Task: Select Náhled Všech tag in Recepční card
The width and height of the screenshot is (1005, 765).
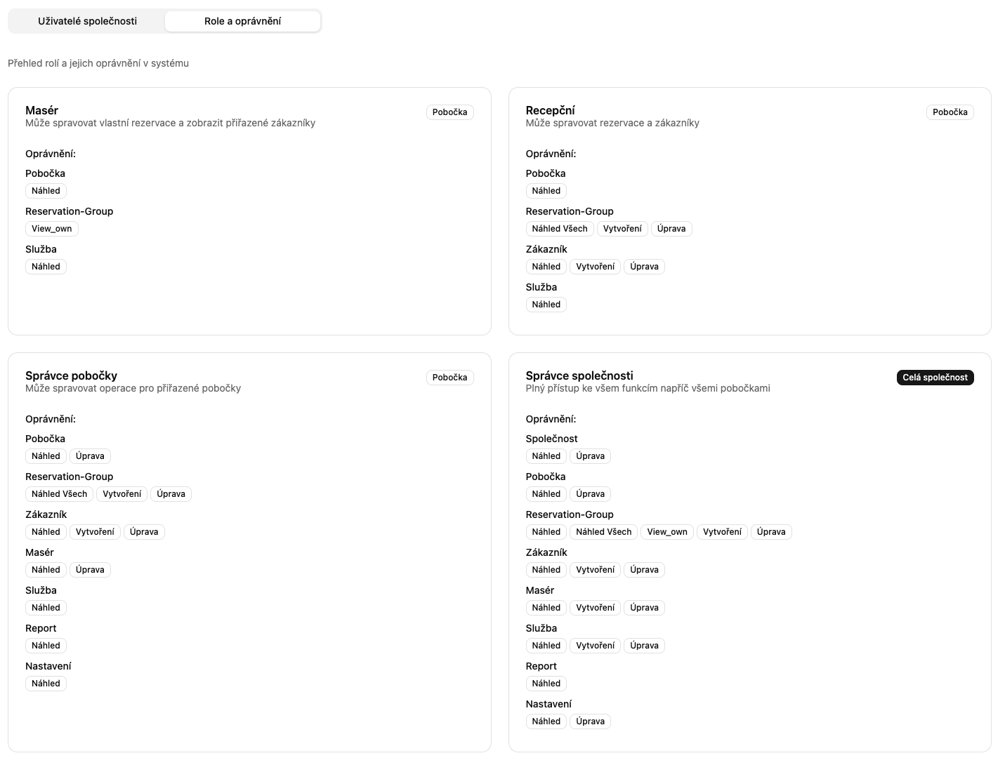Action: [x=559, y=229]
